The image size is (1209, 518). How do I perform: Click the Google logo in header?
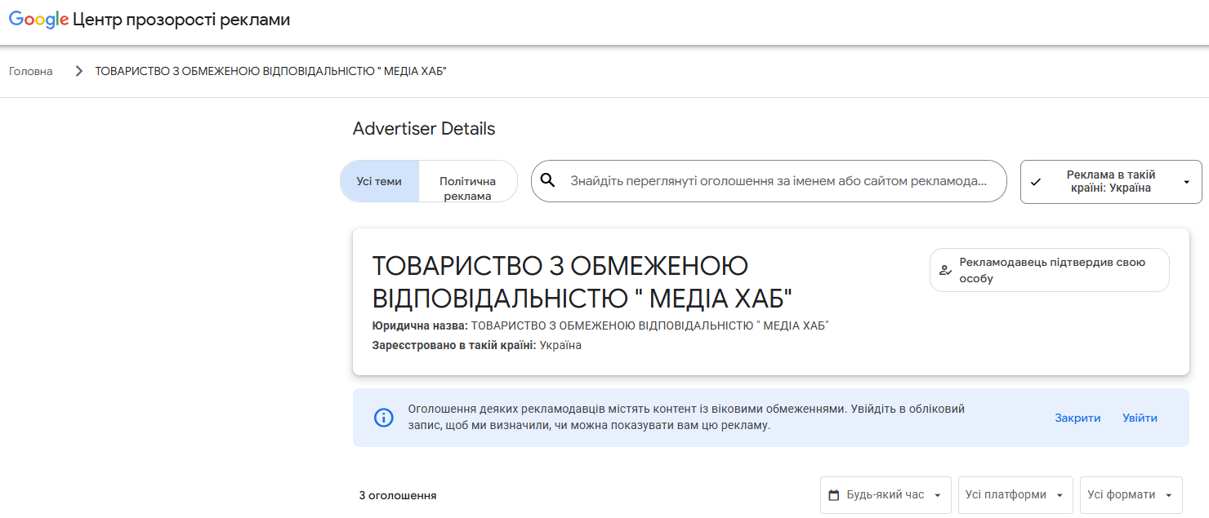[x=38, y=20]
